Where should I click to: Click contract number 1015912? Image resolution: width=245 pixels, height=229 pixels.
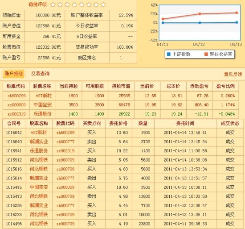(14, 160)
